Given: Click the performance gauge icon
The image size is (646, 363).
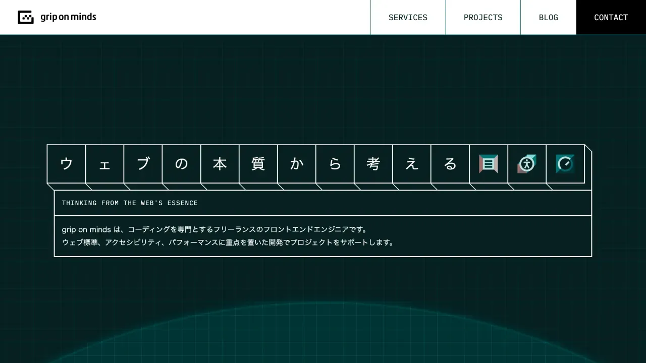Looking at the screenshot, I should pos(565,164).
